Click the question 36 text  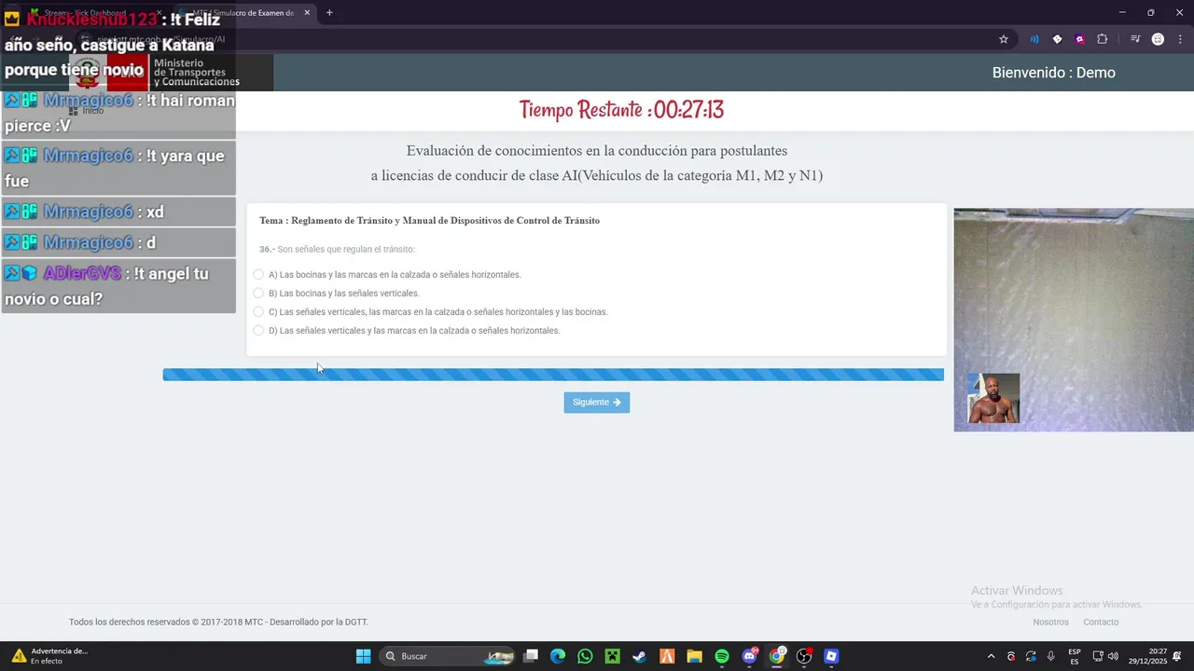337,249
